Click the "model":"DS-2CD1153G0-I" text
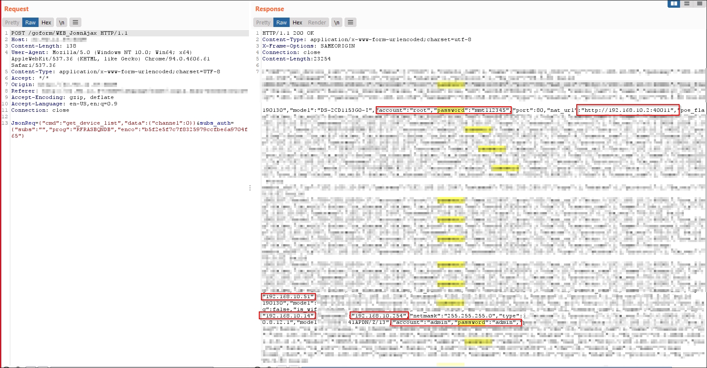Image resolution: width=707 pixels, height=368 pixels. [x=331, y=110]
